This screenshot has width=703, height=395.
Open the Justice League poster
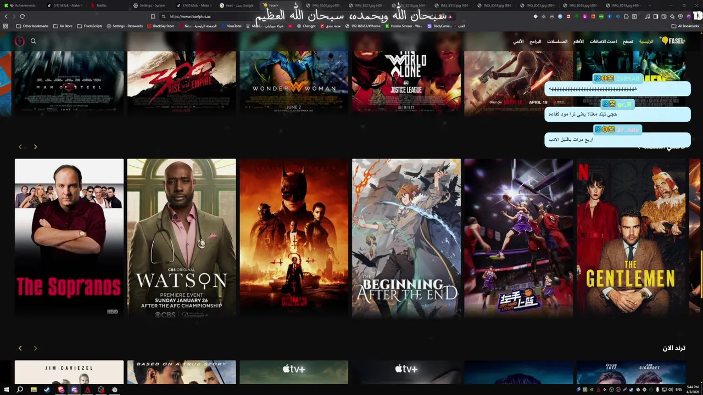pos(406,83)
